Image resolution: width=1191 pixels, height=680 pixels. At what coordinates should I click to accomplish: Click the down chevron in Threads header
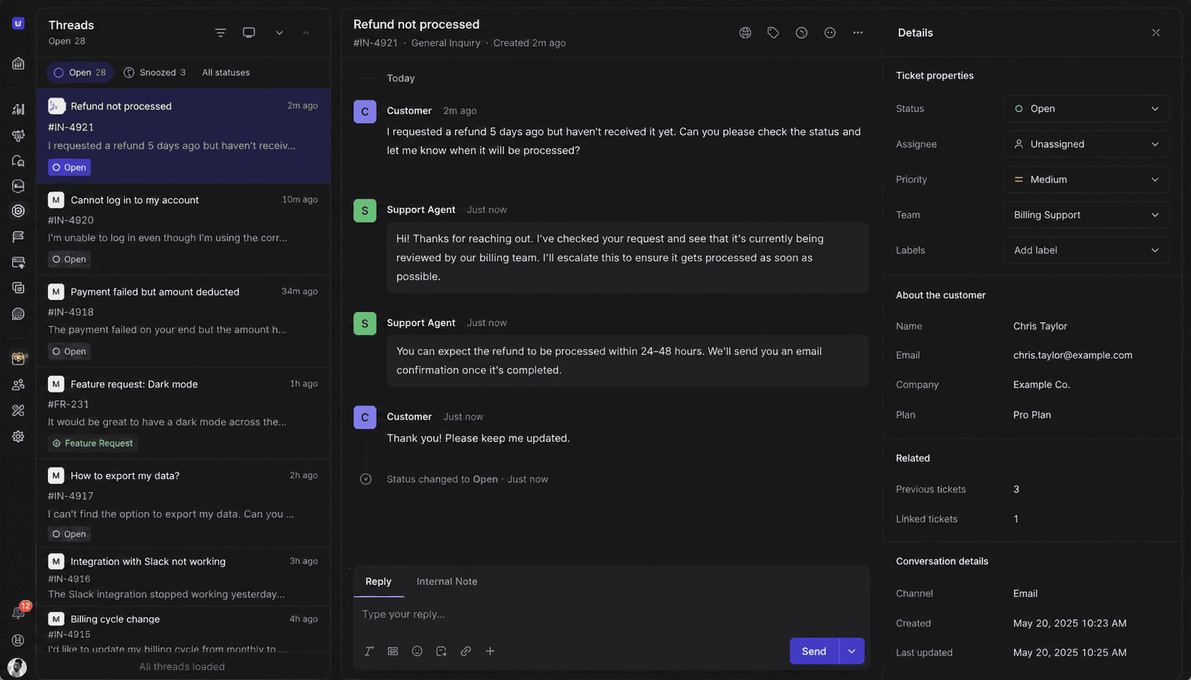tap(279, 33)
